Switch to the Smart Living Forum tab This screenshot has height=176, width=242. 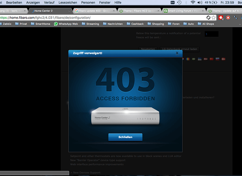(x=182, y=11)
